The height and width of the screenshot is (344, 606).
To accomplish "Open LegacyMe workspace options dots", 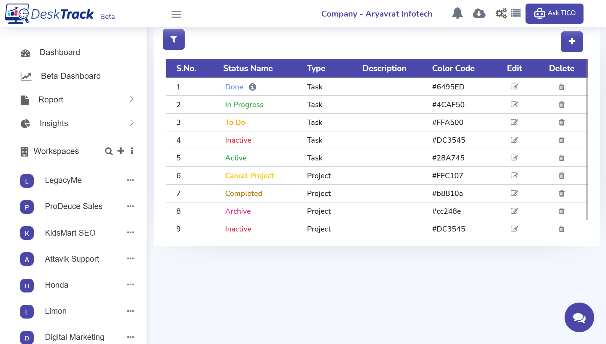I will [x=130, y=180].
